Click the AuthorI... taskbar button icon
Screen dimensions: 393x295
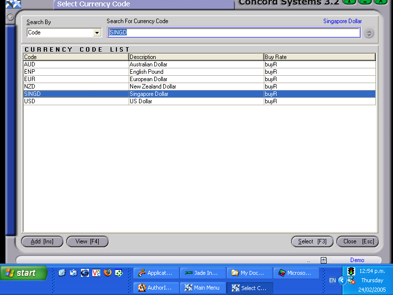pos(141,288)
